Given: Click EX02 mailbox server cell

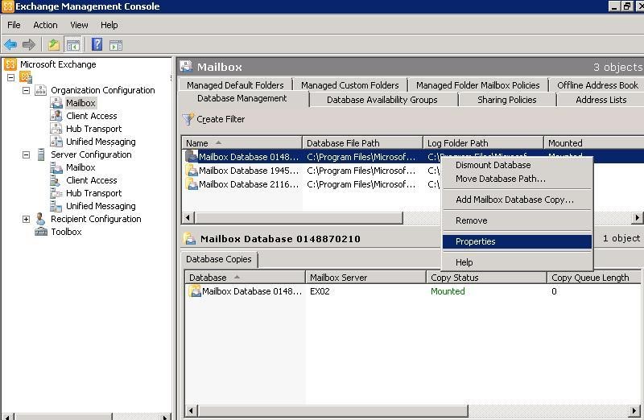Looking at the screenshot, I should [320, 291].
